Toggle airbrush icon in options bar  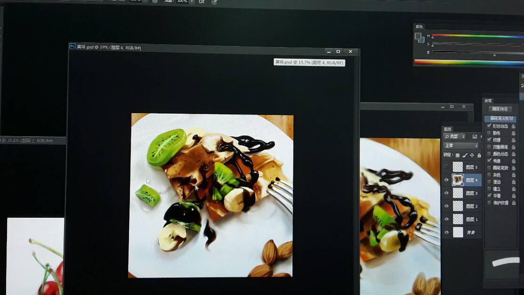point(202,1)
